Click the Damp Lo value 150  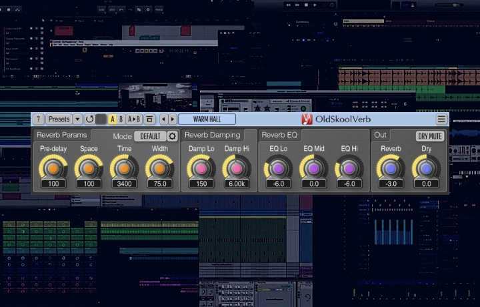[201, 184]
